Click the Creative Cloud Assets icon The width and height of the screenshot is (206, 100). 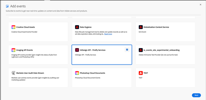(13, 27)
